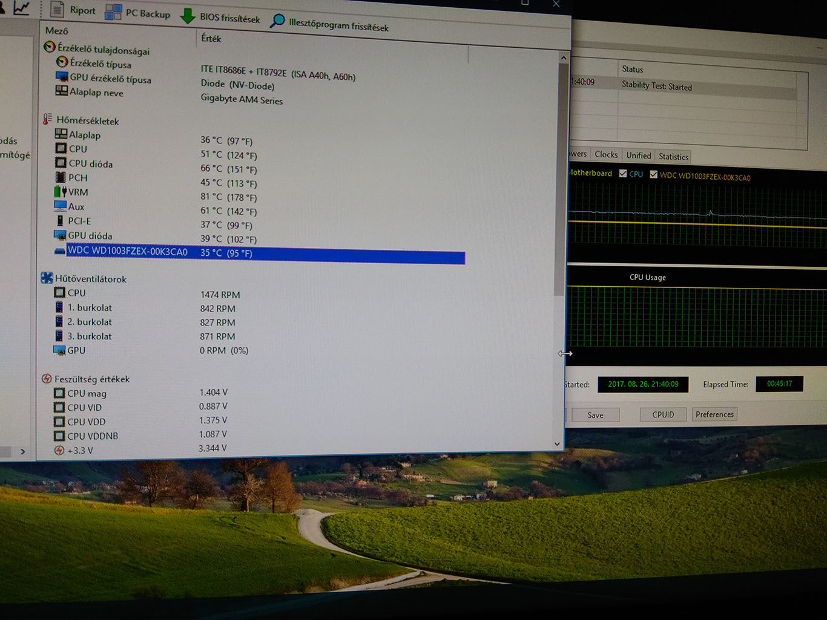
Task: Click the GPU dióda monitor icon
Action: click(x=60, y=235)
